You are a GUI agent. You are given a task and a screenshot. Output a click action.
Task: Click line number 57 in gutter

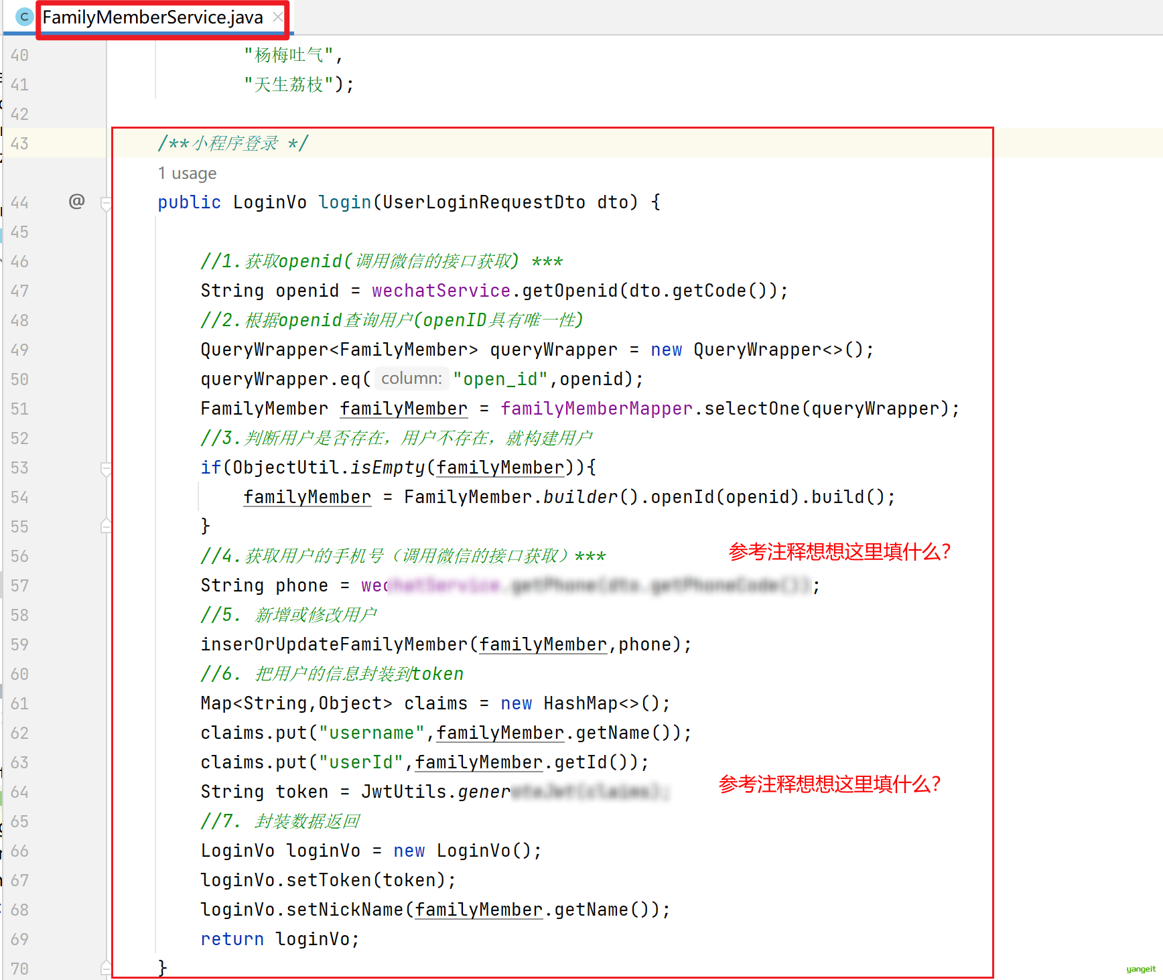[x=19, y=585]
